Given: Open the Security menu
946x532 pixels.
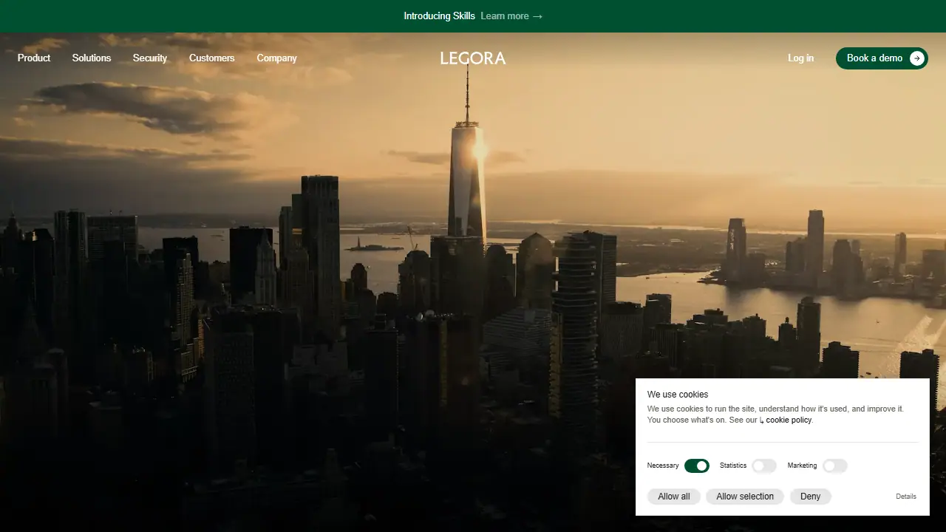Looking at the screenshot, I should [150, 58].
